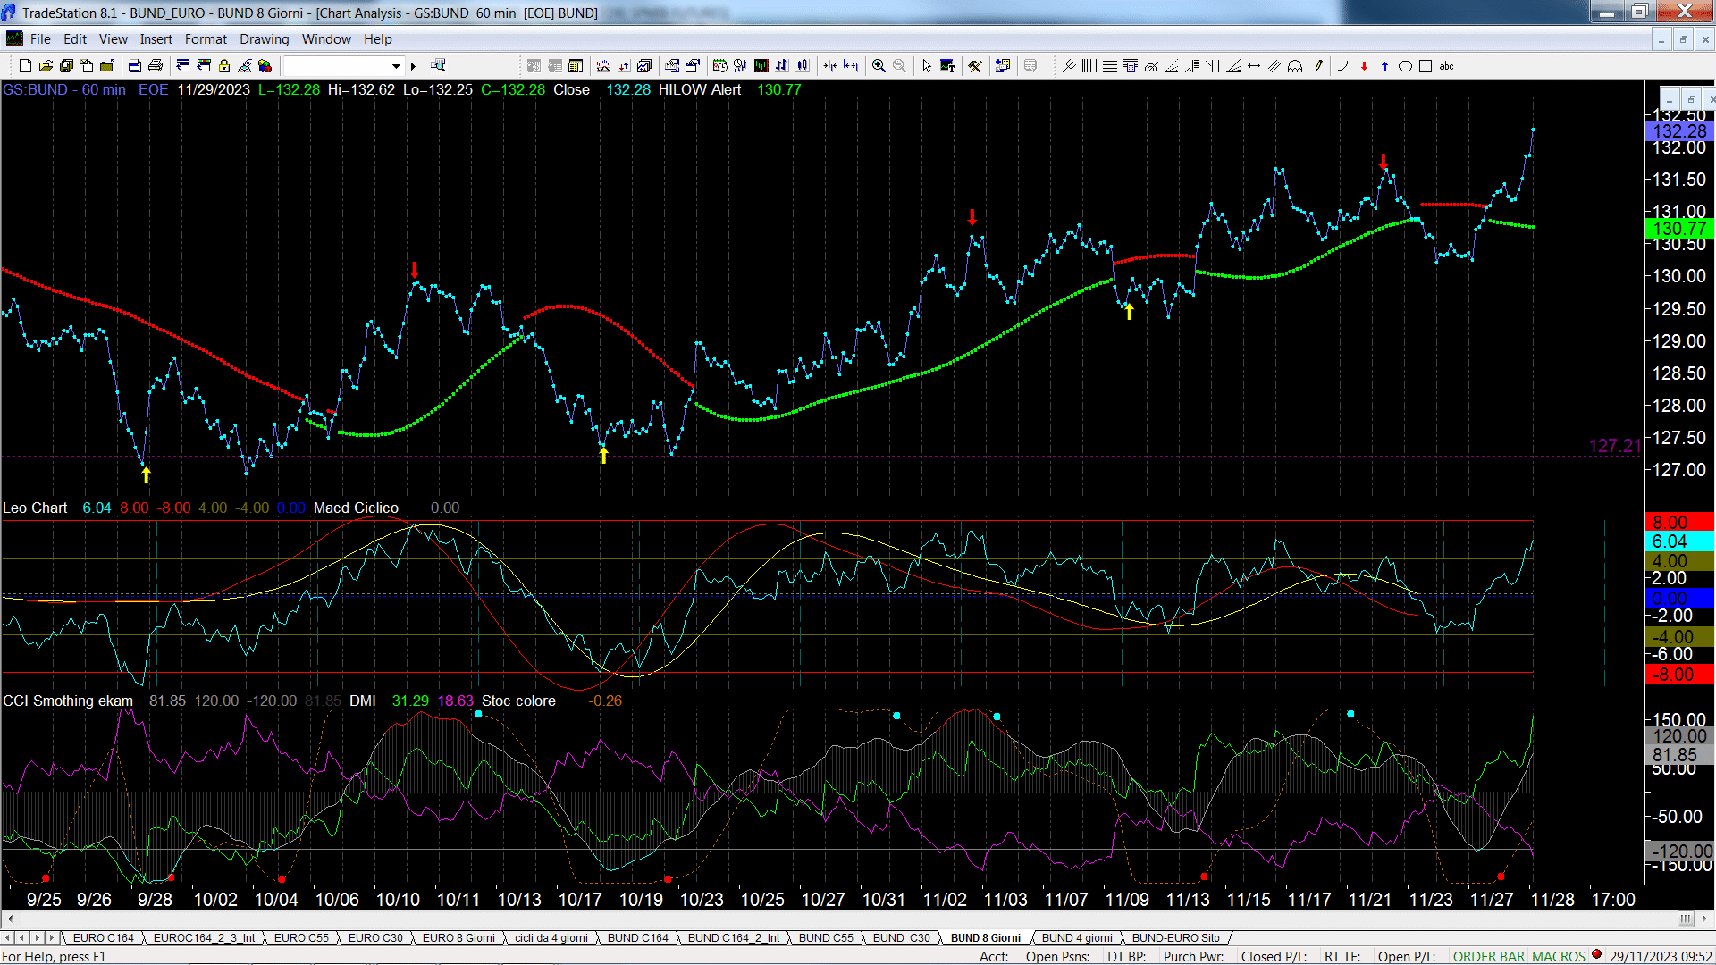Switch to the EURO C30 tab

(x=375, y=938)
